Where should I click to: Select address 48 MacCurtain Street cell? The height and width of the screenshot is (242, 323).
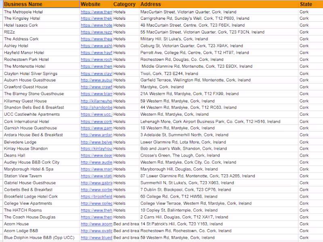pos(219,25)
